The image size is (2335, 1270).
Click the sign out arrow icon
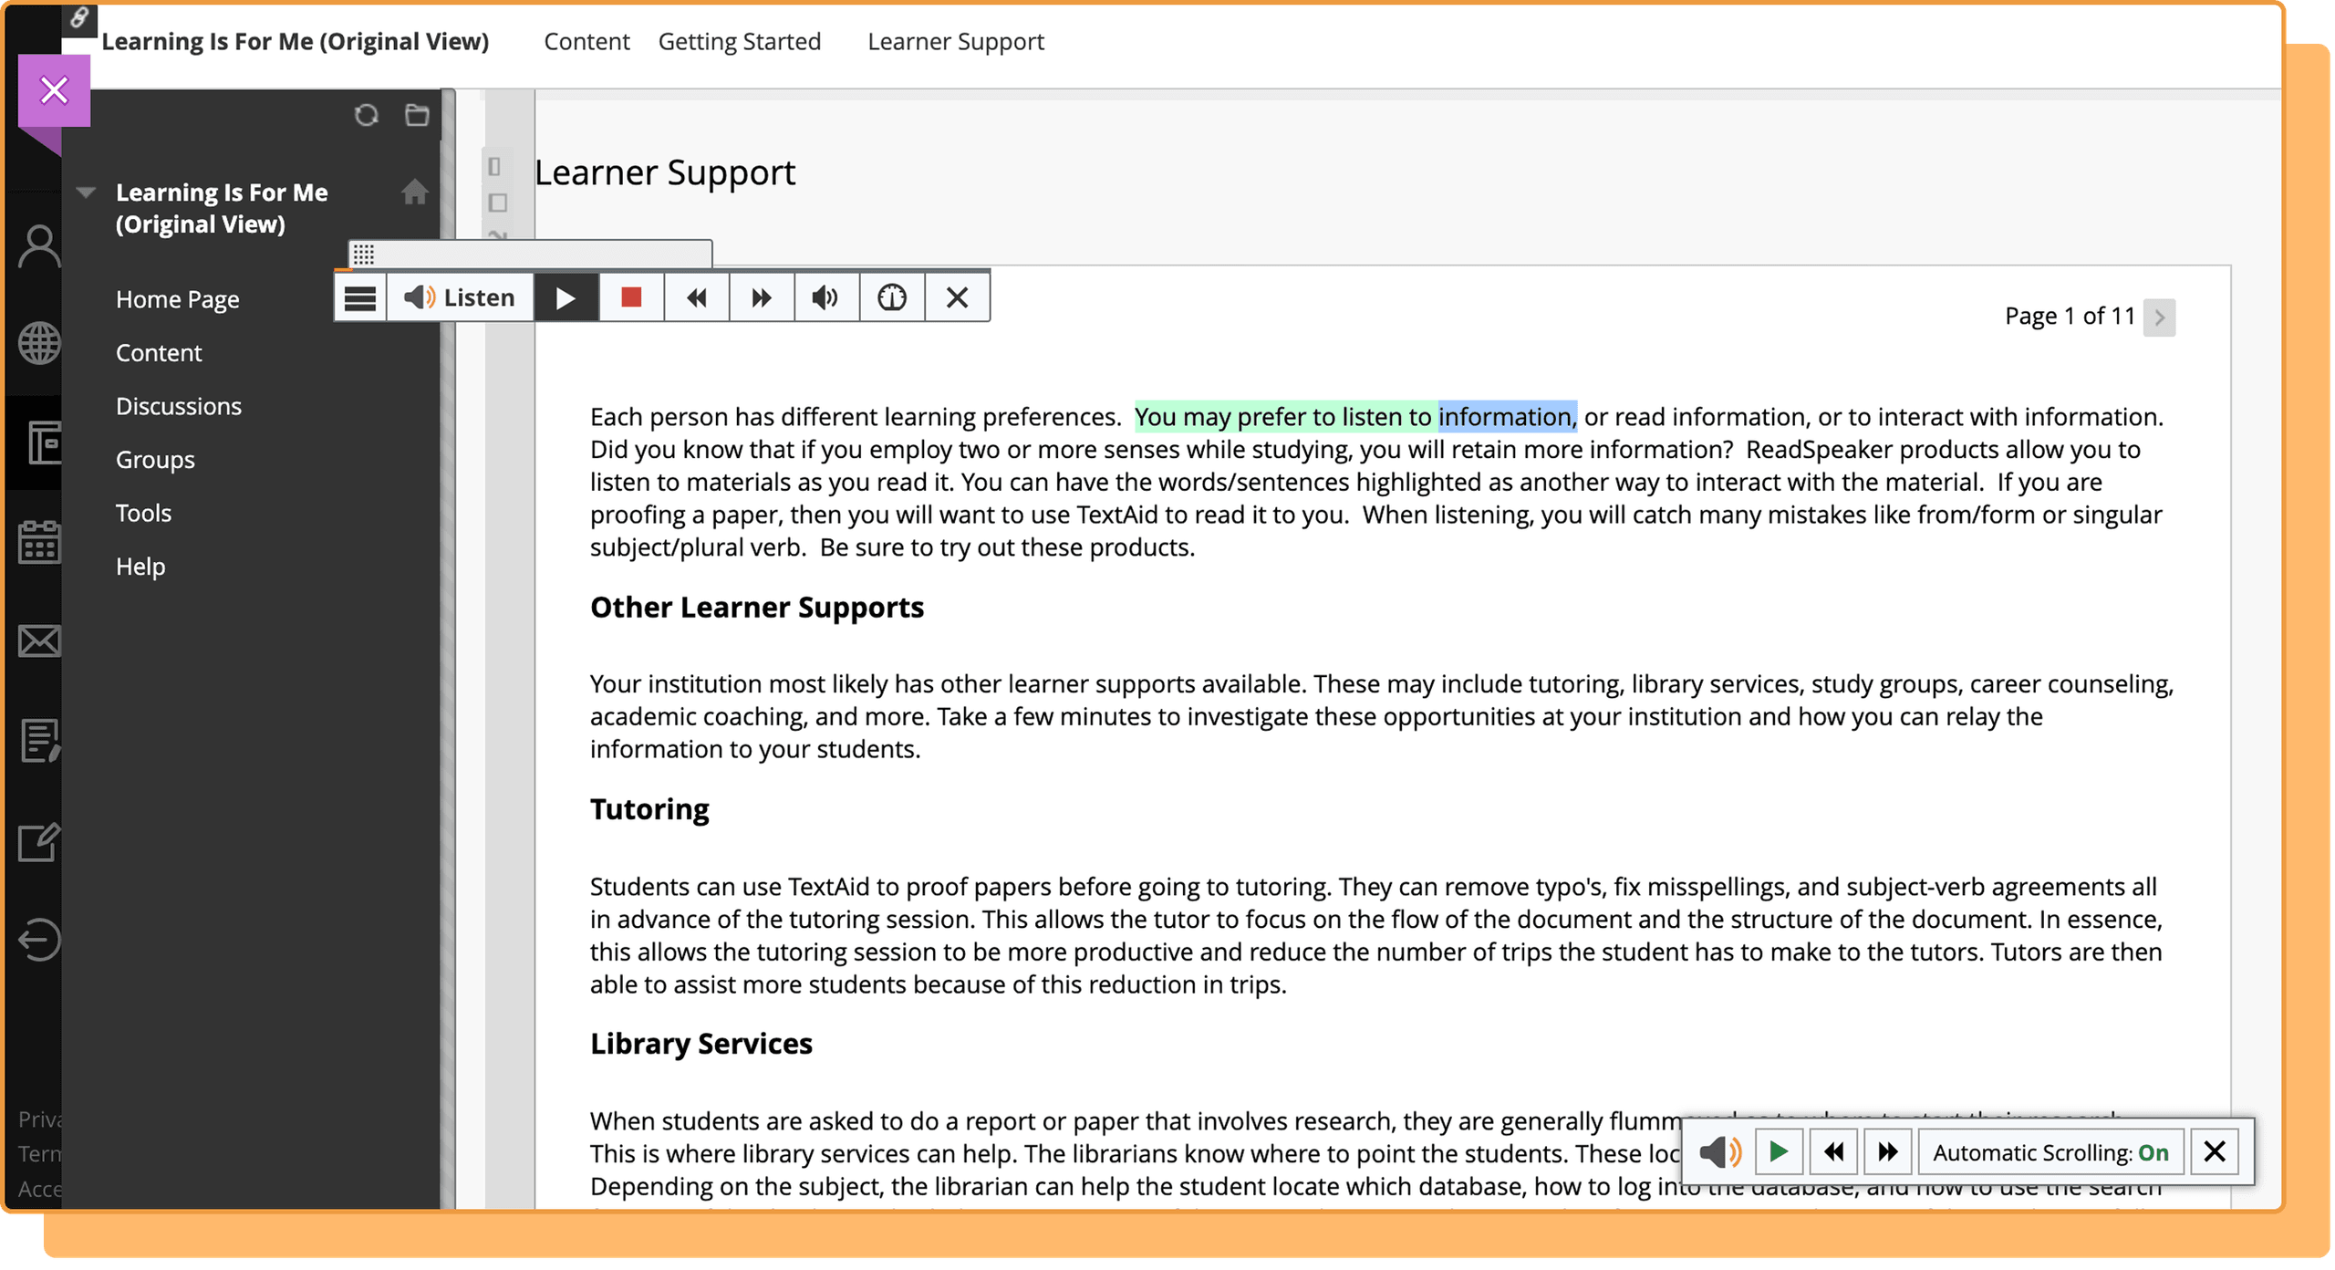[x=39, y=941]
